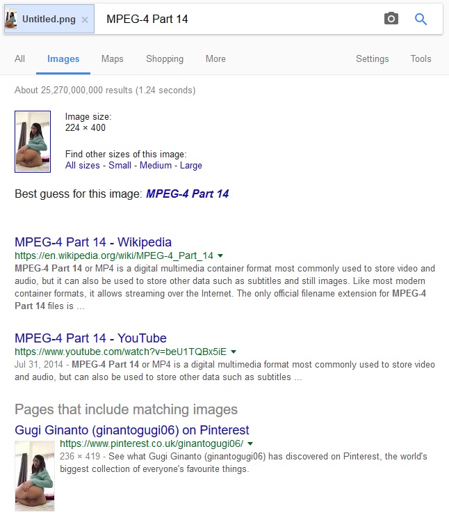Expand the YouTube URL dropdown arrow
The image size is (449, 527).
[x=234, y=352]
